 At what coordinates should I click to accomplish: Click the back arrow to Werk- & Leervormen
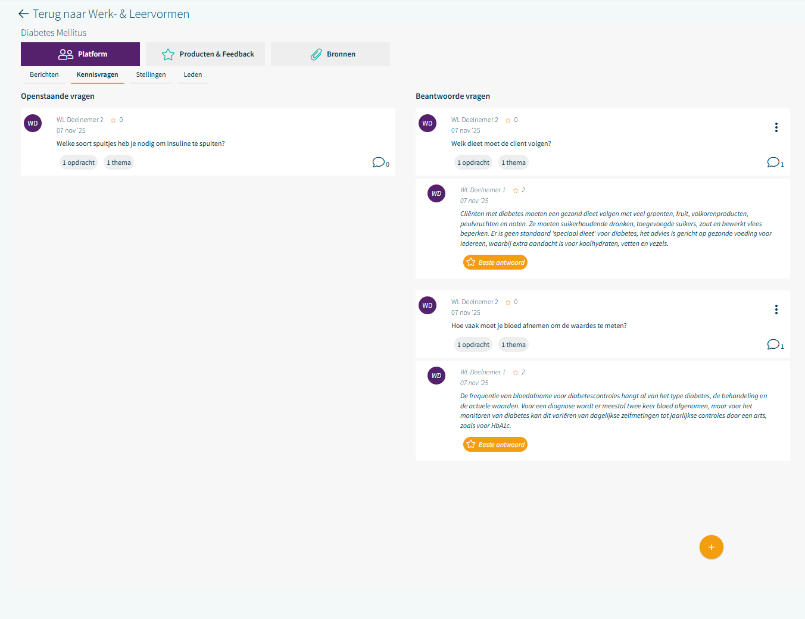[24, 14]
